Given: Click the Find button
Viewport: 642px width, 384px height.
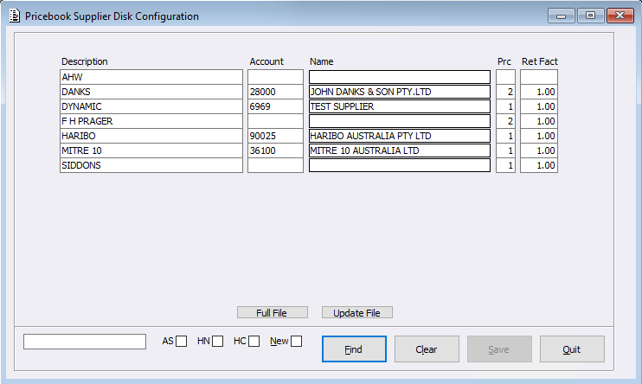Looking at the screenshot, I should click(x=354, y=349).
